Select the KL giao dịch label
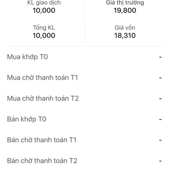169x169 pixels. pyautogui.click(x=44, y=3)
